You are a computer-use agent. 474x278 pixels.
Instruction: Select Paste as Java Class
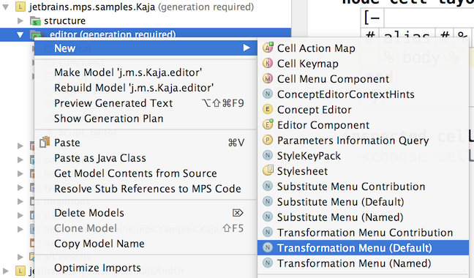(146, 158)
